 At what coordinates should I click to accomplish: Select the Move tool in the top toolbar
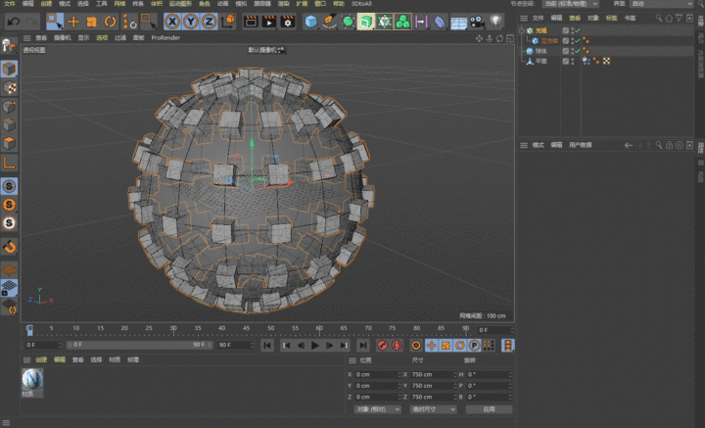73,21
